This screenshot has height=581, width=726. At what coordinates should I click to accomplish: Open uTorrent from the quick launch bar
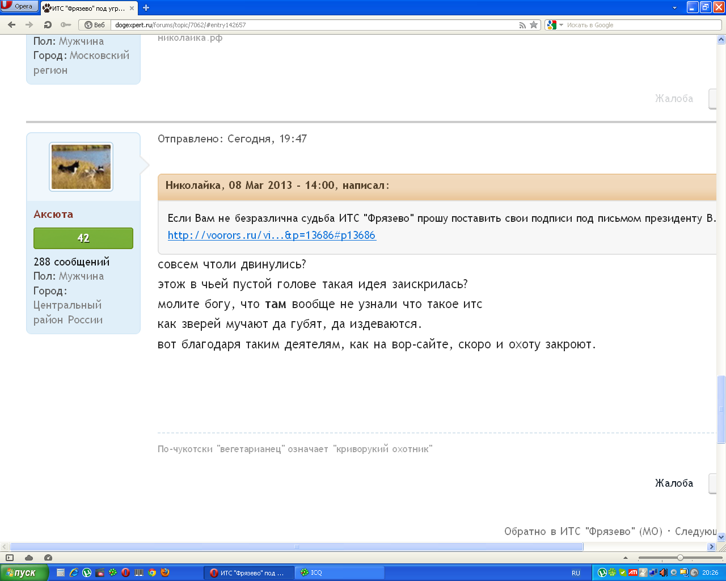(x=87, y=572)
